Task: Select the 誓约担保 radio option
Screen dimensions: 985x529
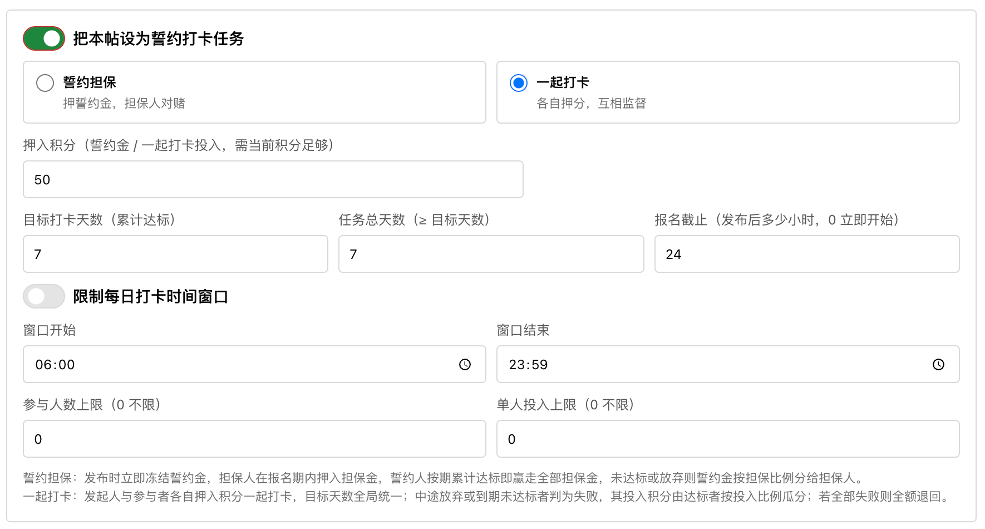Action: tap(45, 83)
